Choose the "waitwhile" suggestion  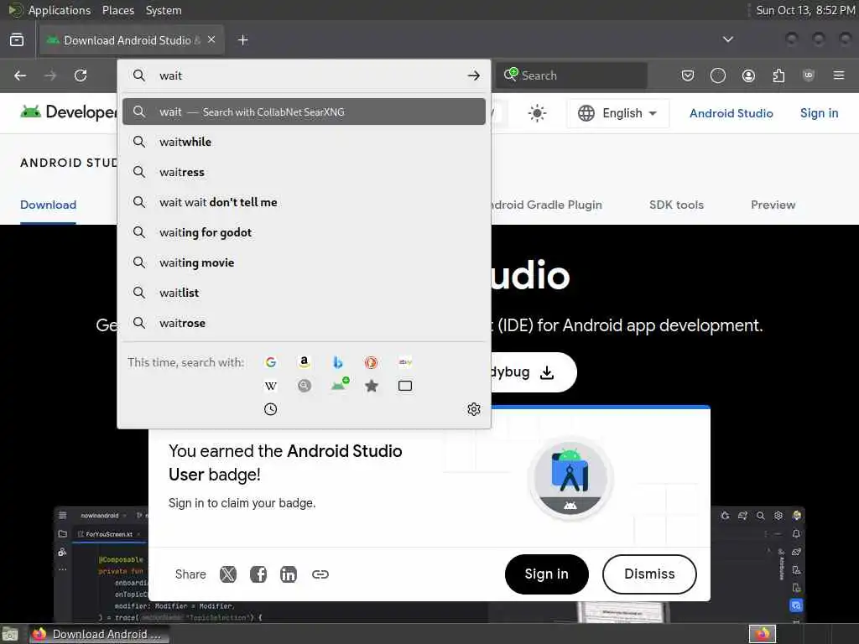tap(304, 142)
